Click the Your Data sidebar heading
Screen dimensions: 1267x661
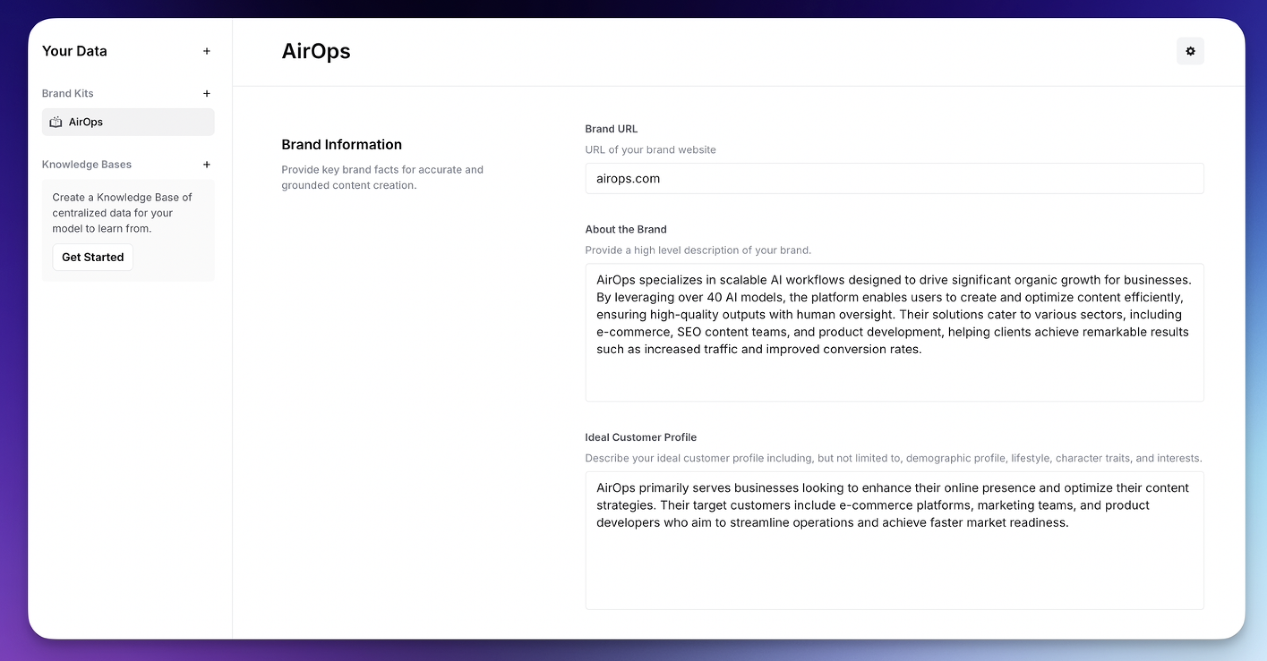tap(74, 51)
